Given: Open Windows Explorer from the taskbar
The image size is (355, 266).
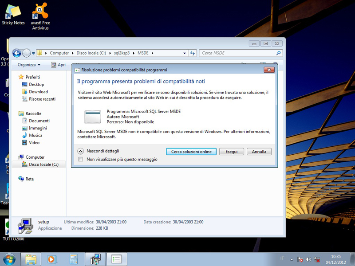Looking at the screenshot, I should pyautogui.click(x=31, y=259).
